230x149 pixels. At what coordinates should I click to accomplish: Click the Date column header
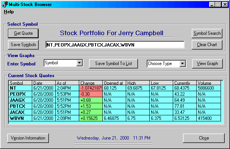44,83
